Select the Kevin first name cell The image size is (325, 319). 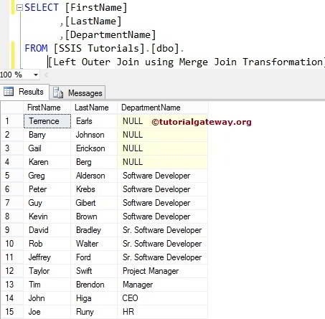47,216
